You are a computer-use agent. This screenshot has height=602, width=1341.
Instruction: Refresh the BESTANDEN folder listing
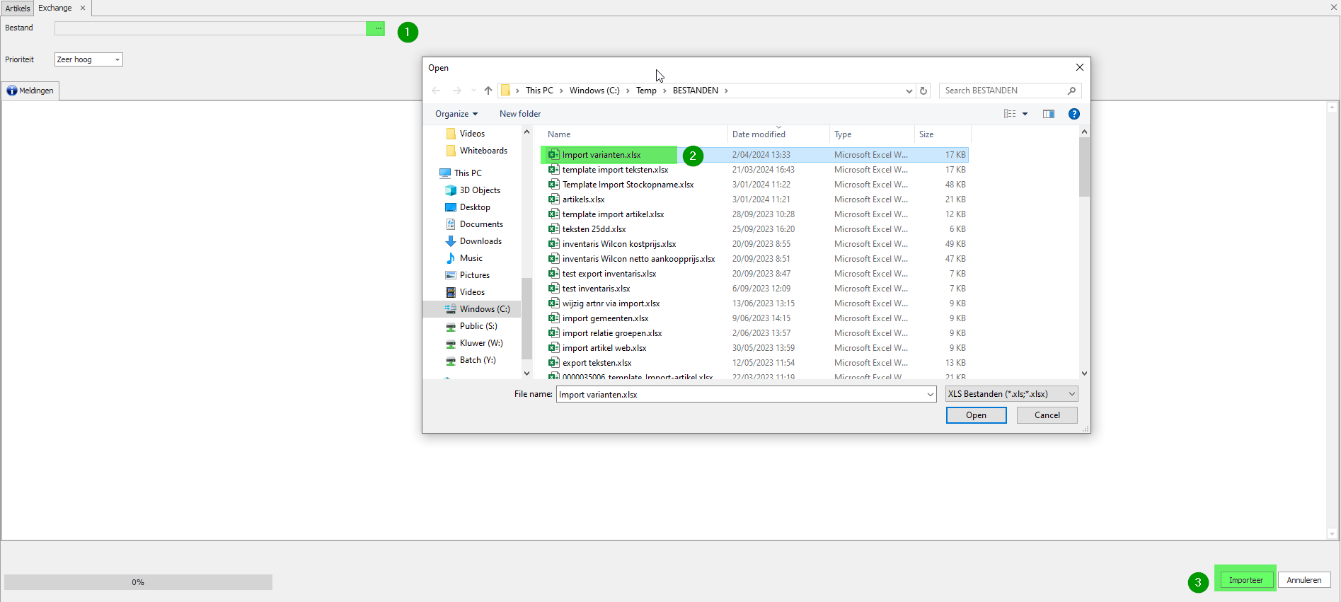pos(923,91)
